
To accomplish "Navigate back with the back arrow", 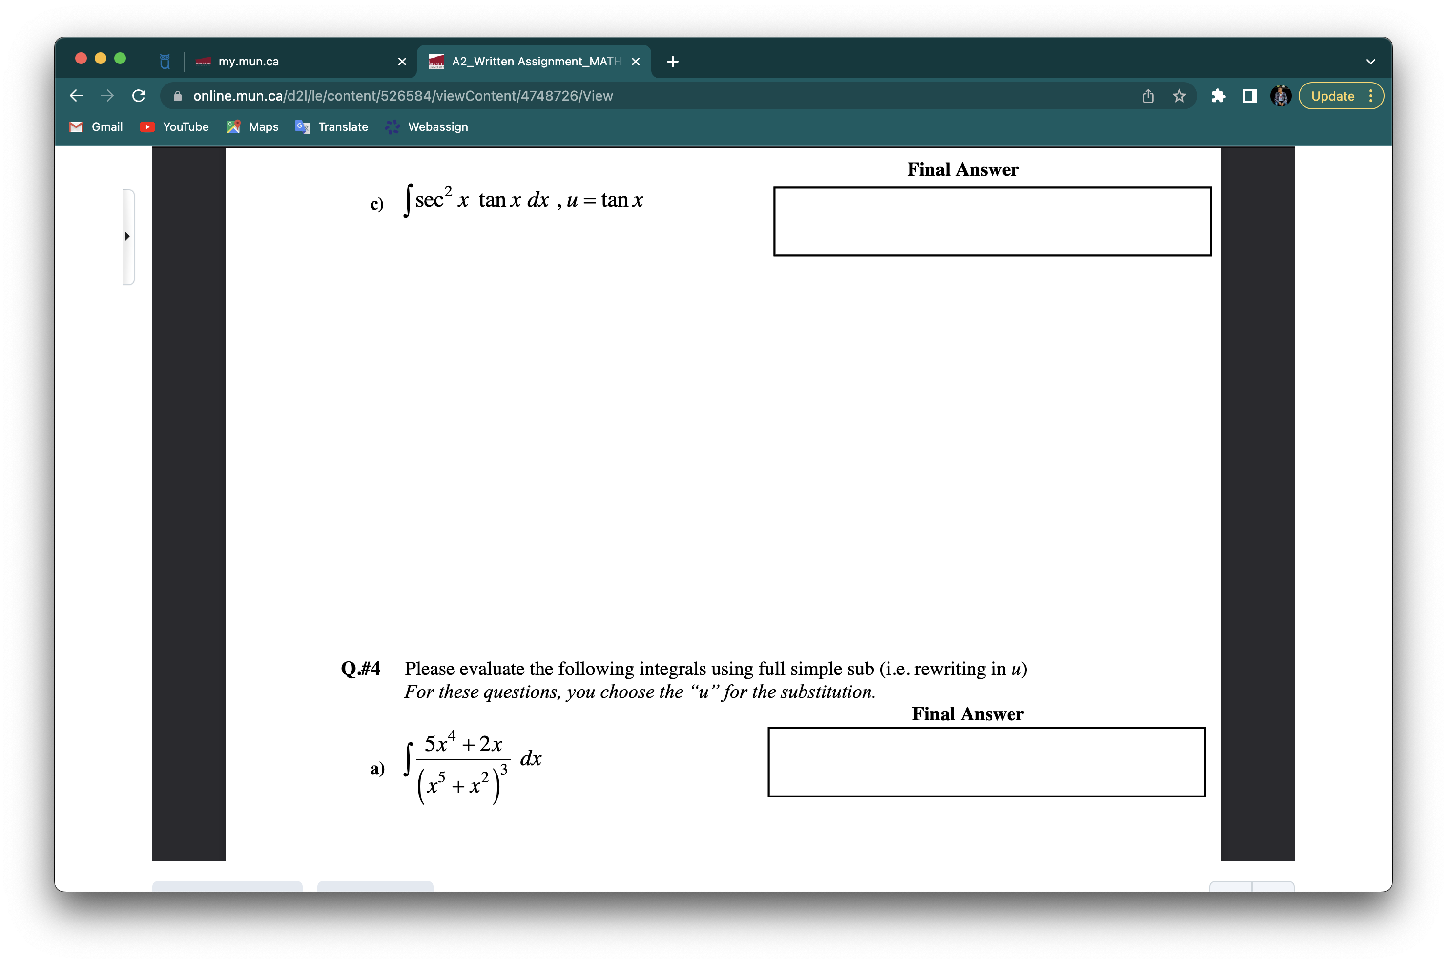I will pyautogui.click(x=76, y=96).
